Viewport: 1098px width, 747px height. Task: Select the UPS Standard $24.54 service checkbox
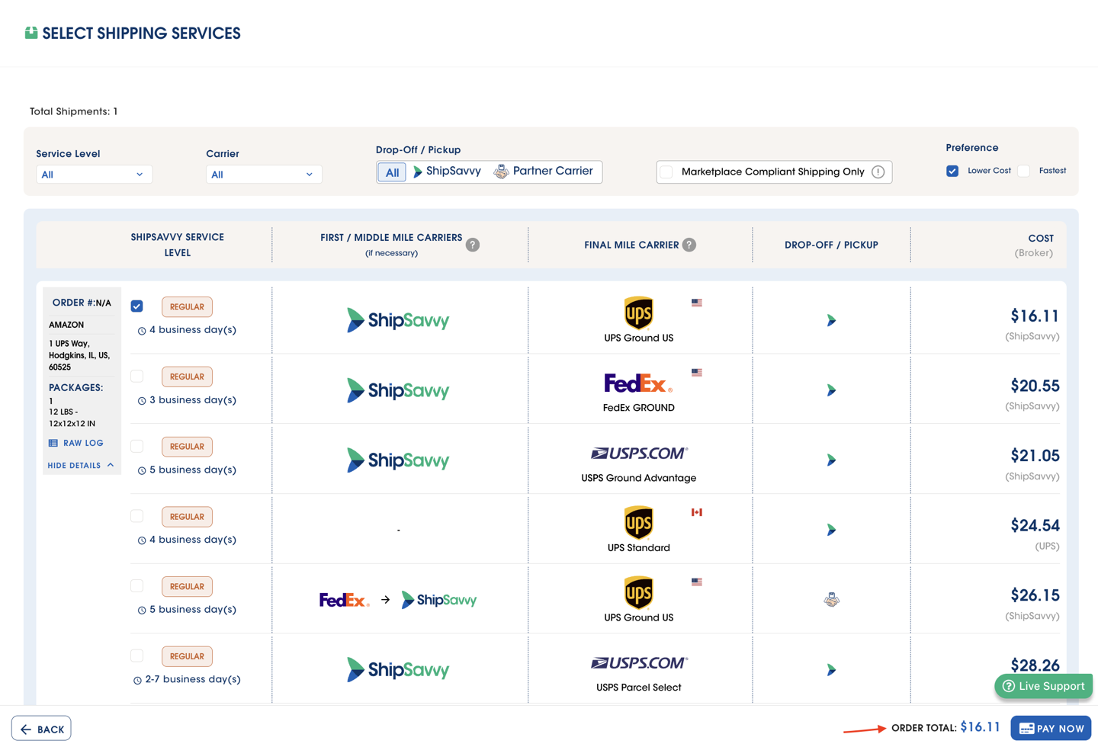point(137,516)
